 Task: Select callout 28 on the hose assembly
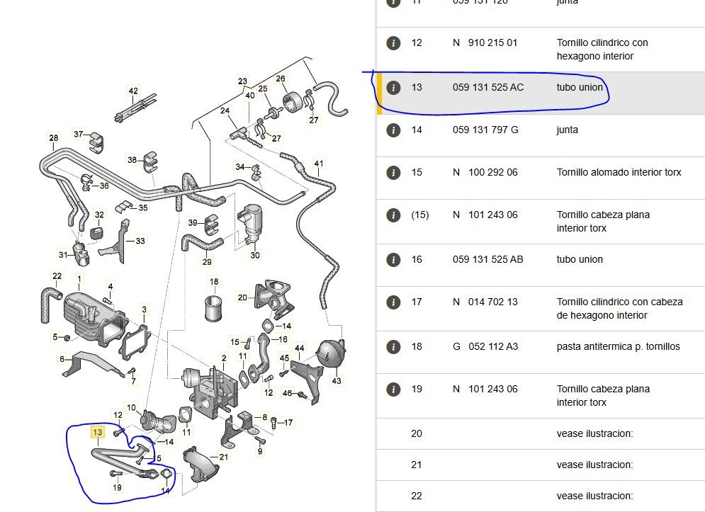(53, 137)
